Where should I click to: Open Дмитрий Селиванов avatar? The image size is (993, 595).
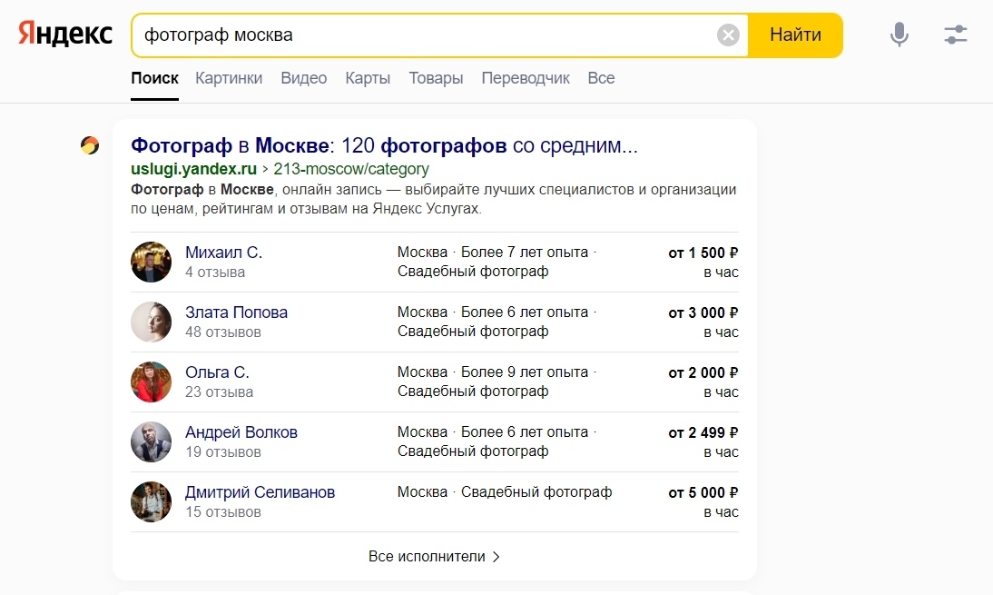pyautogui.click(x=151, y=501)
